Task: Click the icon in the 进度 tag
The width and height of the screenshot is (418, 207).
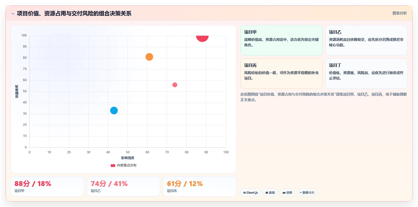Action: coord(284,193)
